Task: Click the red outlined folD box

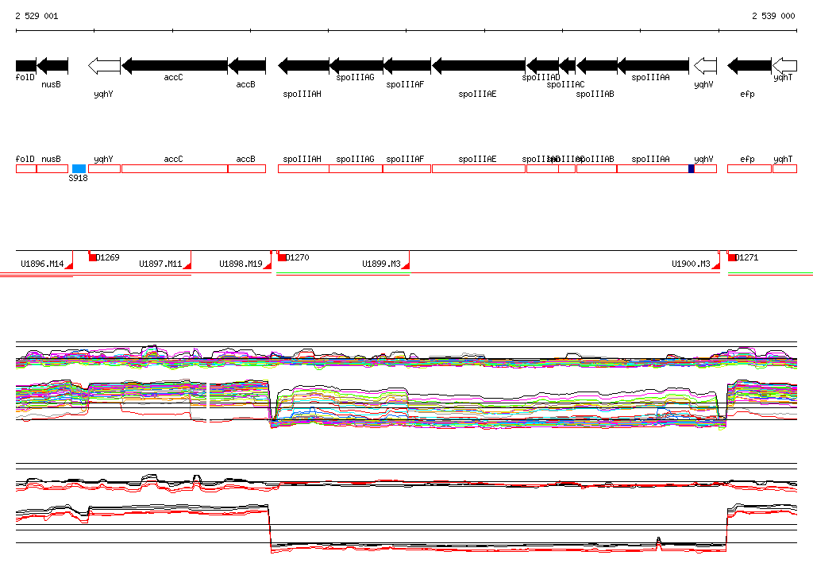Action: [x=26, y=168]
